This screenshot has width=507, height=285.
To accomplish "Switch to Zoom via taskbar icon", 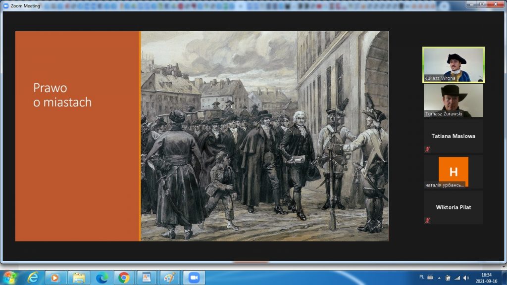I will pos(194,278).
